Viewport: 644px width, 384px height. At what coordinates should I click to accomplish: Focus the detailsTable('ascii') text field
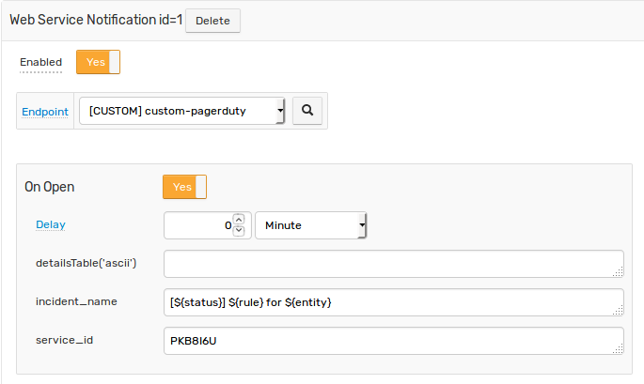click(x=394, y=264)
